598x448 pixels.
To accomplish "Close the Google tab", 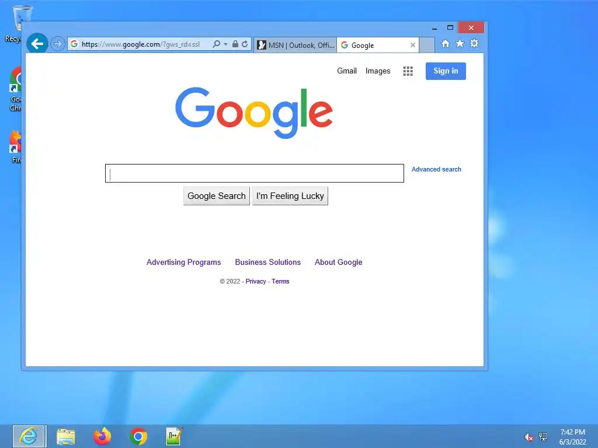I will (x=413, y=45).
